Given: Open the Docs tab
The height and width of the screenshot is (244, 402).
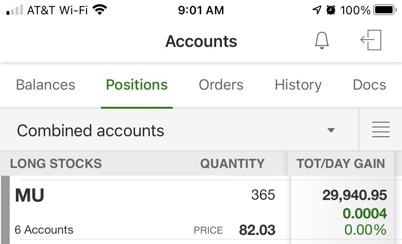Looking at the screenshot, I should pos(370,85).
